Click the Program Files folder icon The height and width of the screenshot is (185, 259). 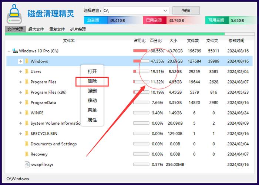[27, 82]
